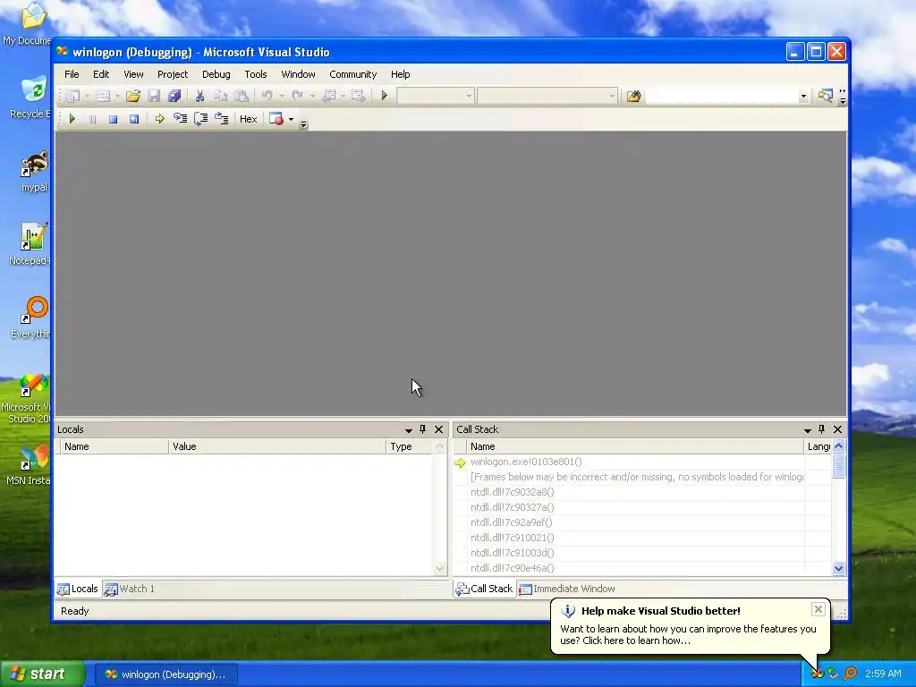Open the Help menu
The height and width of the screenshot is (687, 916).
point(400,74)
